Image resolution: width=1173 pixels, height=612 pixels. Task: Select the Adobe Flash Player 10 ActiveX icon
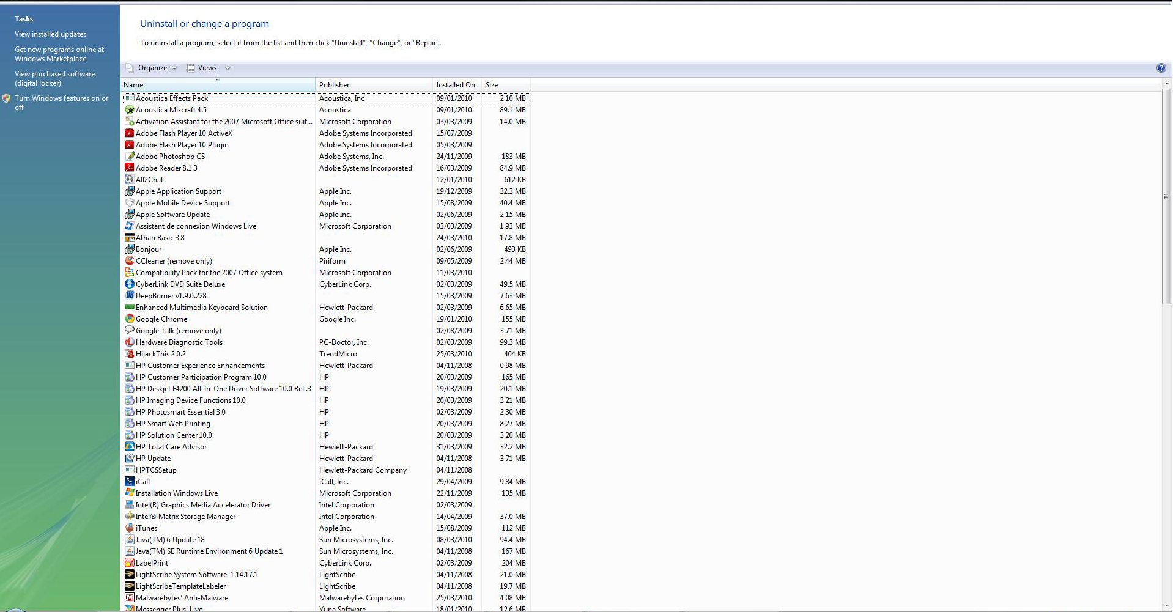(x=129, y=133)
